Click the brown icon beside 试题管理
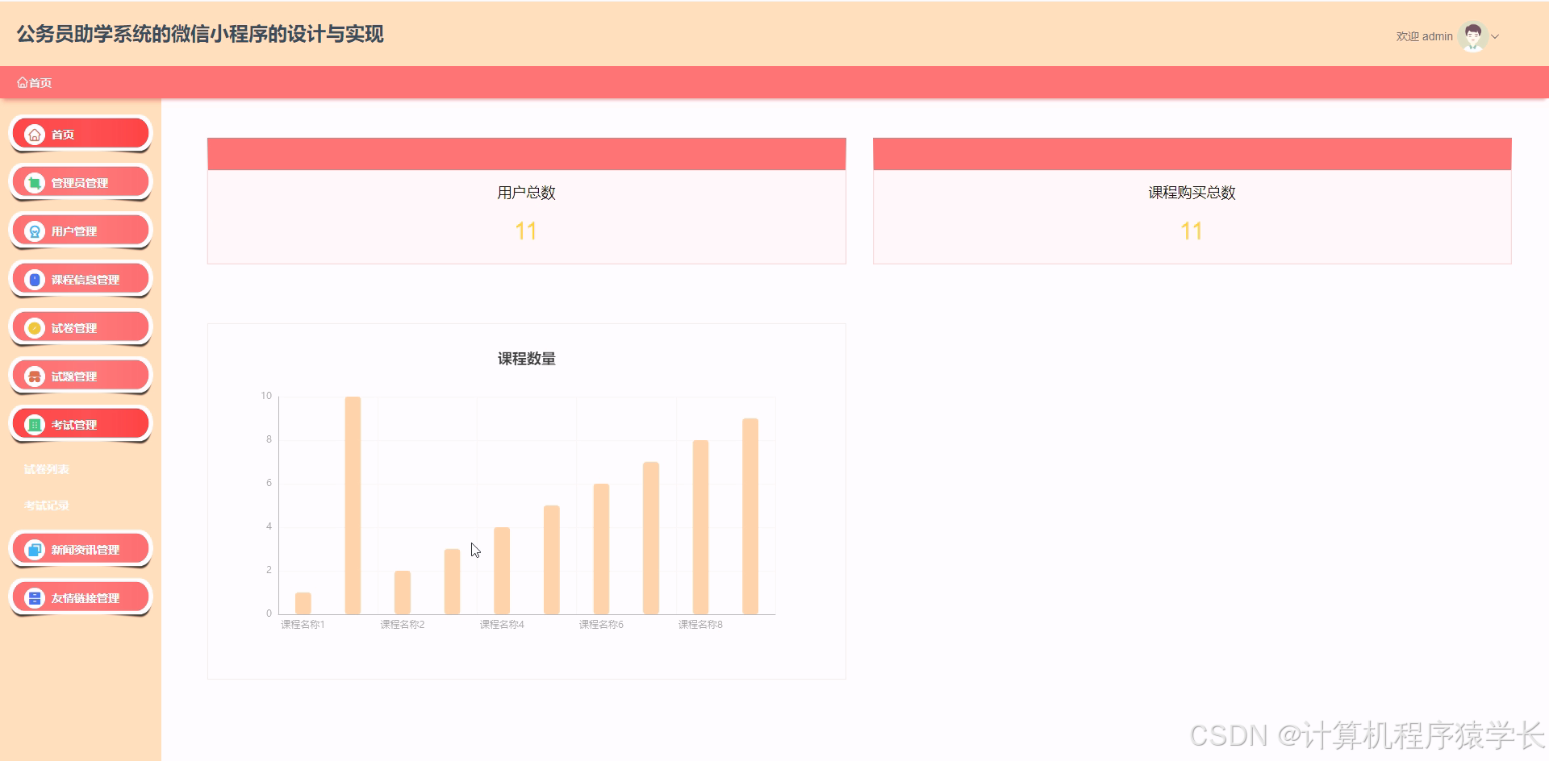Image resolution: width=1549 pixels, height=761 pixels. [35, 376]
